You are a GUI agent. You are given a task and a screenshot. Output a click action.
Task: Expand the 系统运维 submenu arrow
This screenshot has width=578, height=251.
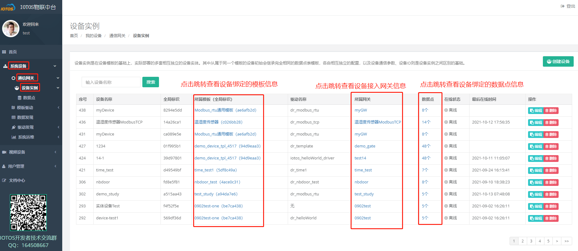tap(59, 137)
